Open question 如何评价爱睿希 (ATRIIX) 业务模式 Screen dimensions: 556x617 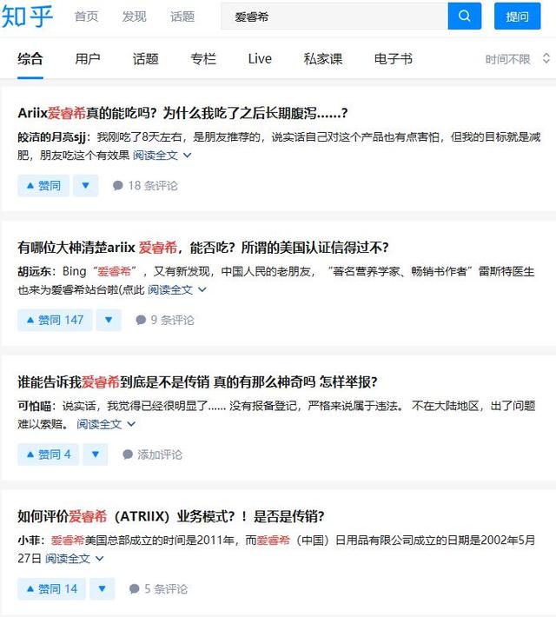coord(171,517)
